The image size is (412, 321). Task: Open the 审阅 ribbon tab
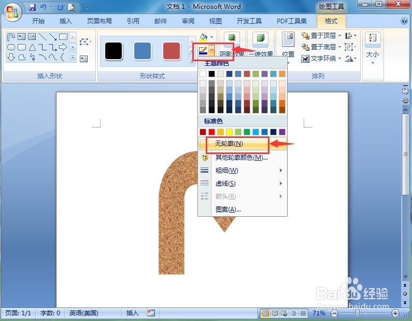click(x=188, y=21)
